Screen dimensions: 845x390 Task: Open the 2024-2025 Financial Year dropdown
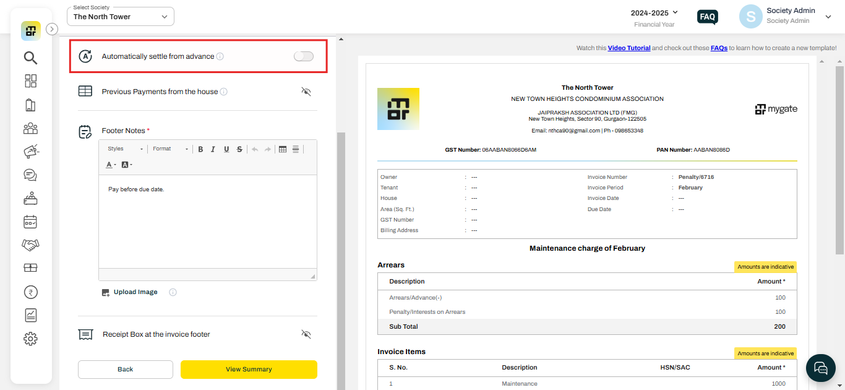point(654,12)
